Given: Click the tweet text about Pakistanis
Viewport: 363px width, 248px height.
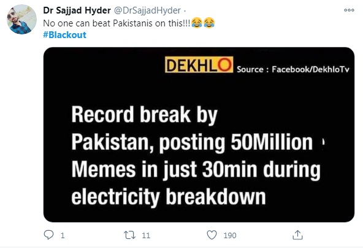Looking at the screenshot, I should click(117, 23).
